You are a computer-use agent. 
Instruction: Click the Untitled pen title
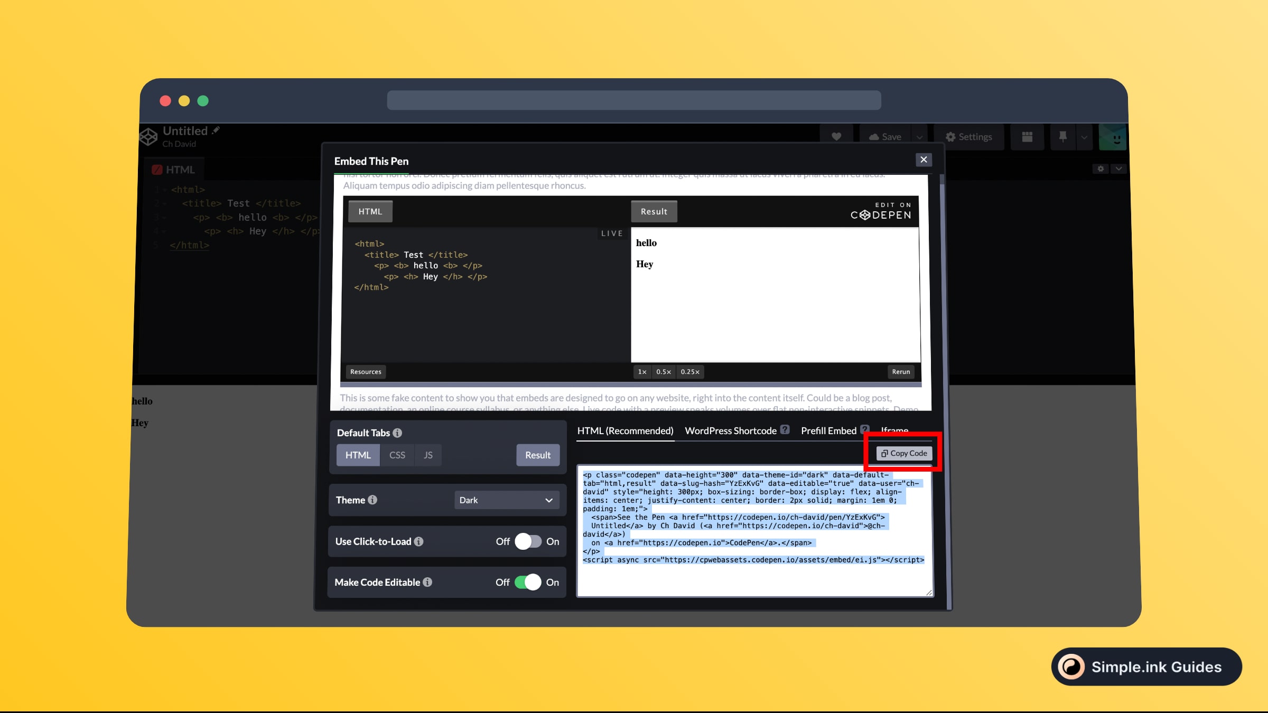coord(185,130)
